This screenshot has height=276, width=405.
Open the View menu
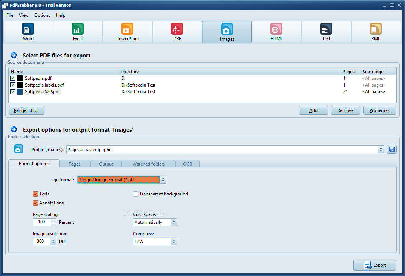pyautogui.click(x=24, y=15)
